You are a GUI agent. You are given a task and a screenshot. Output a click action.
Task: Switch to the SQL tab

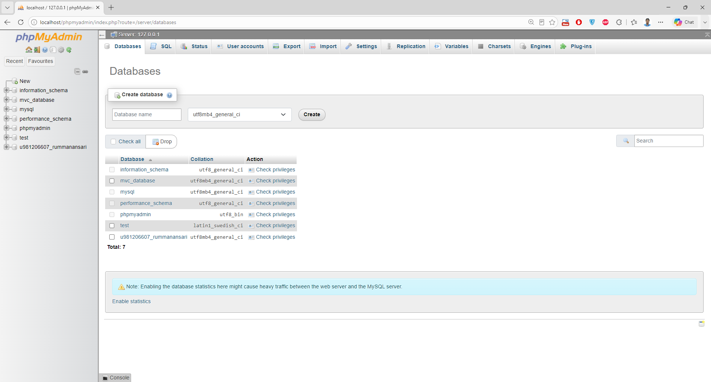pyautogui.click(x=161, y=47)
